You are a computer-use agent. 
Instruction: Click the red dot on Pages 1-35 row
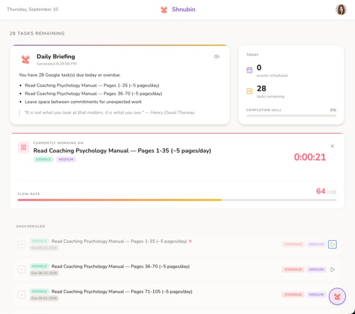[x=190, y=241]
